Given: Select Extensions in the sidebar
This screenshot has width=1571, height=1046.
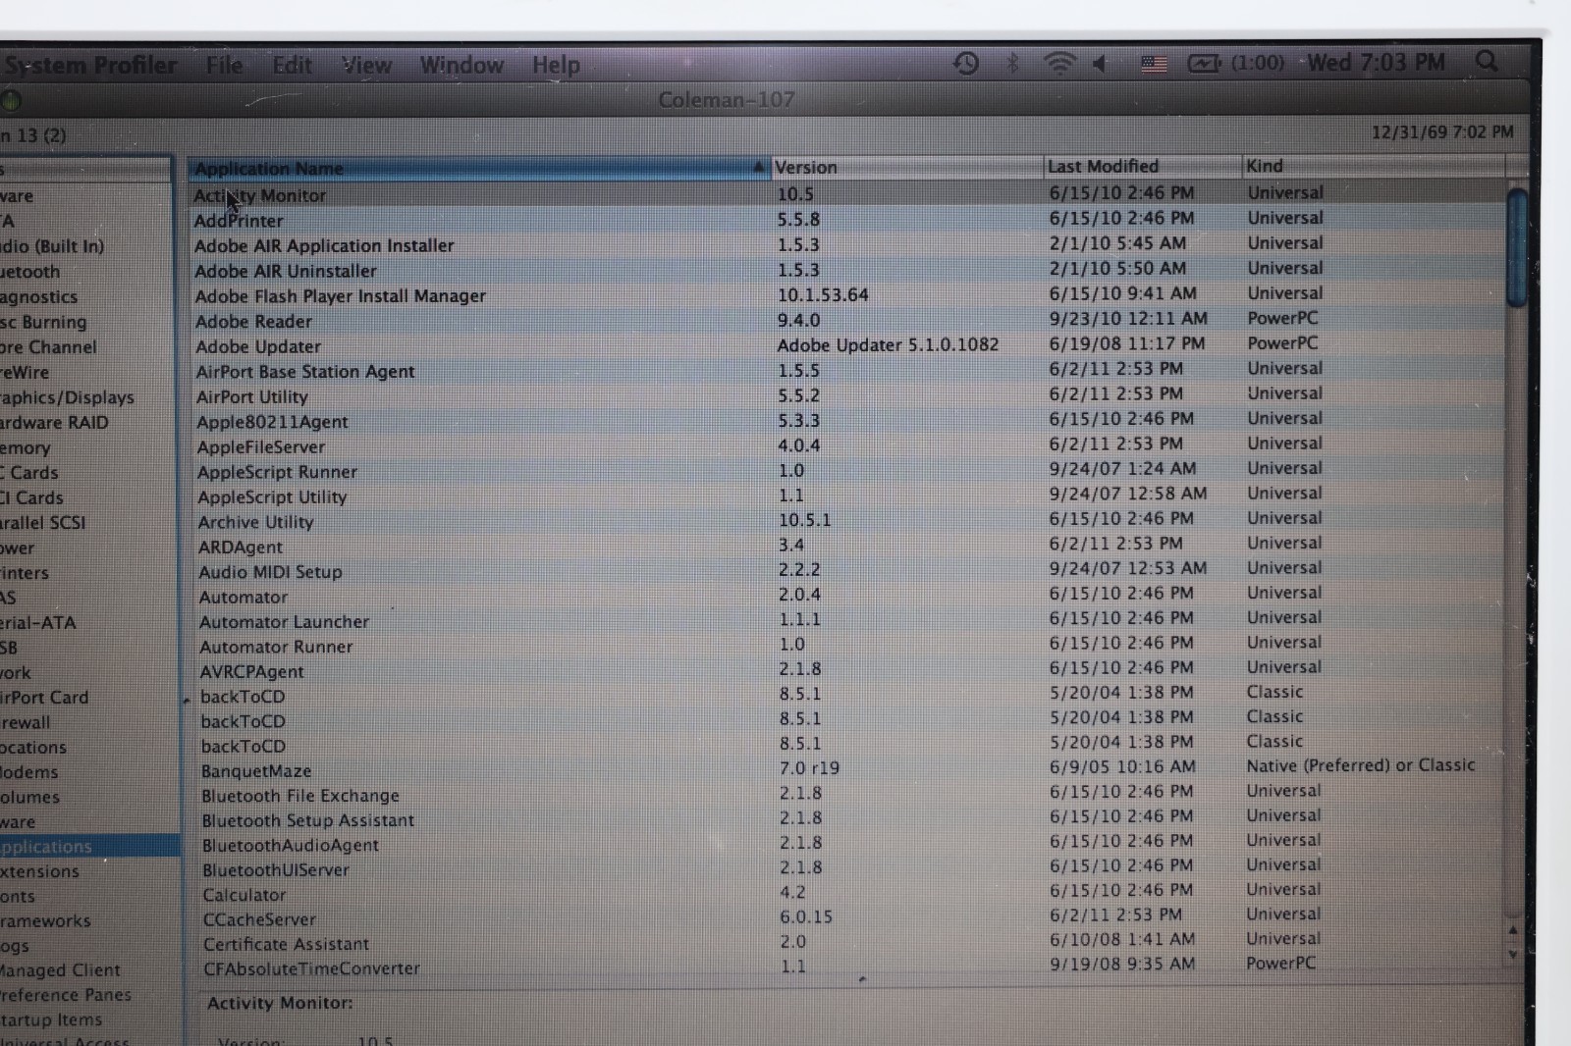Looking at the screenshot, I should [x=89, y=871].
